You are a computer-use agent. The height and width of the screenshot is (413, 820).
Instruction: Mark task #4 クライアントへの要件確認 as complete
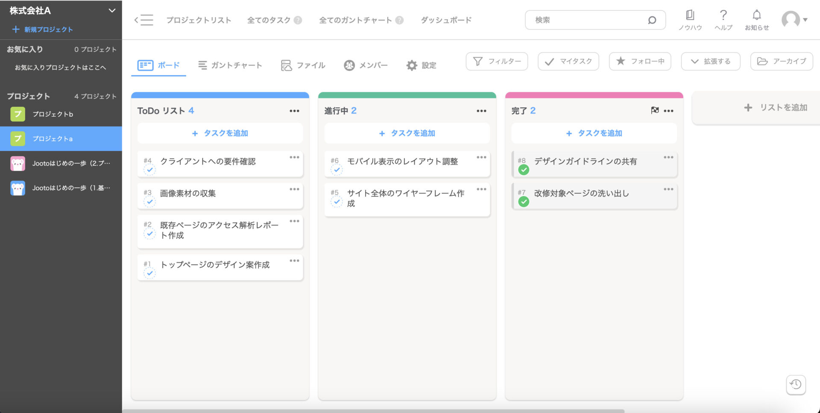pos(149,170)
